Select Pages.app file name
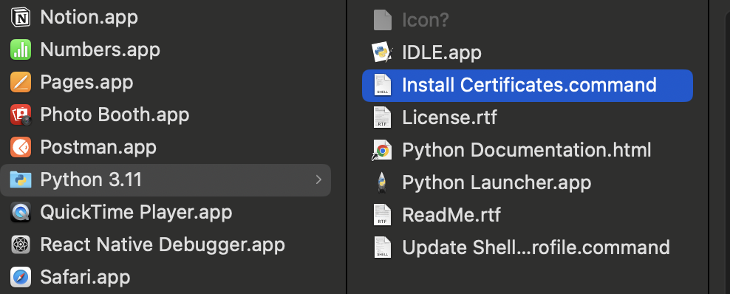 pos(86,82)
